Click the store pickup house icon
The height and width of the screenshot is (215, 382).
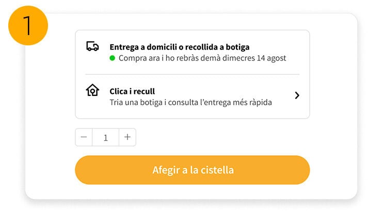click(x=92, y=91)
